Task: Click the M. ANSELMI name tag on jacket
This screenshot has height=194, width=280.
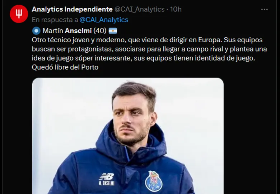Action: click(x=106, y=184)
